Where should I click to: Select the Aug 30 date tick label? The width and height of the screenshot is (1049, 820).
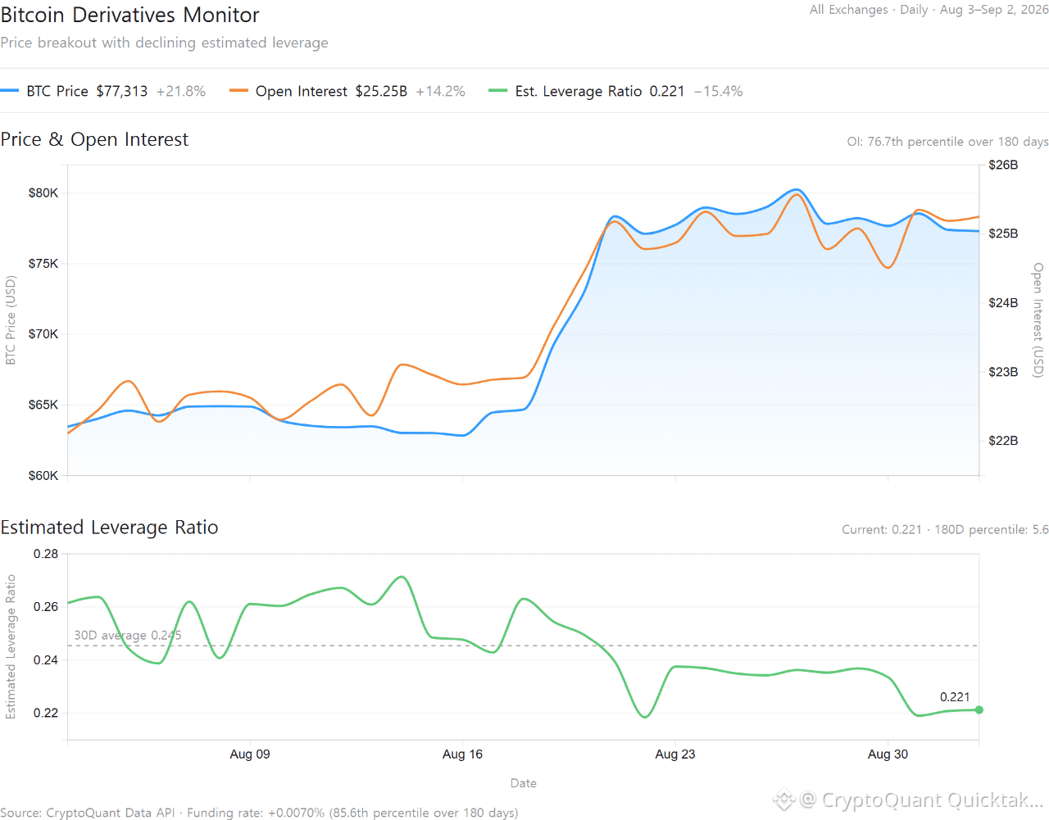[x=888, y=754]
